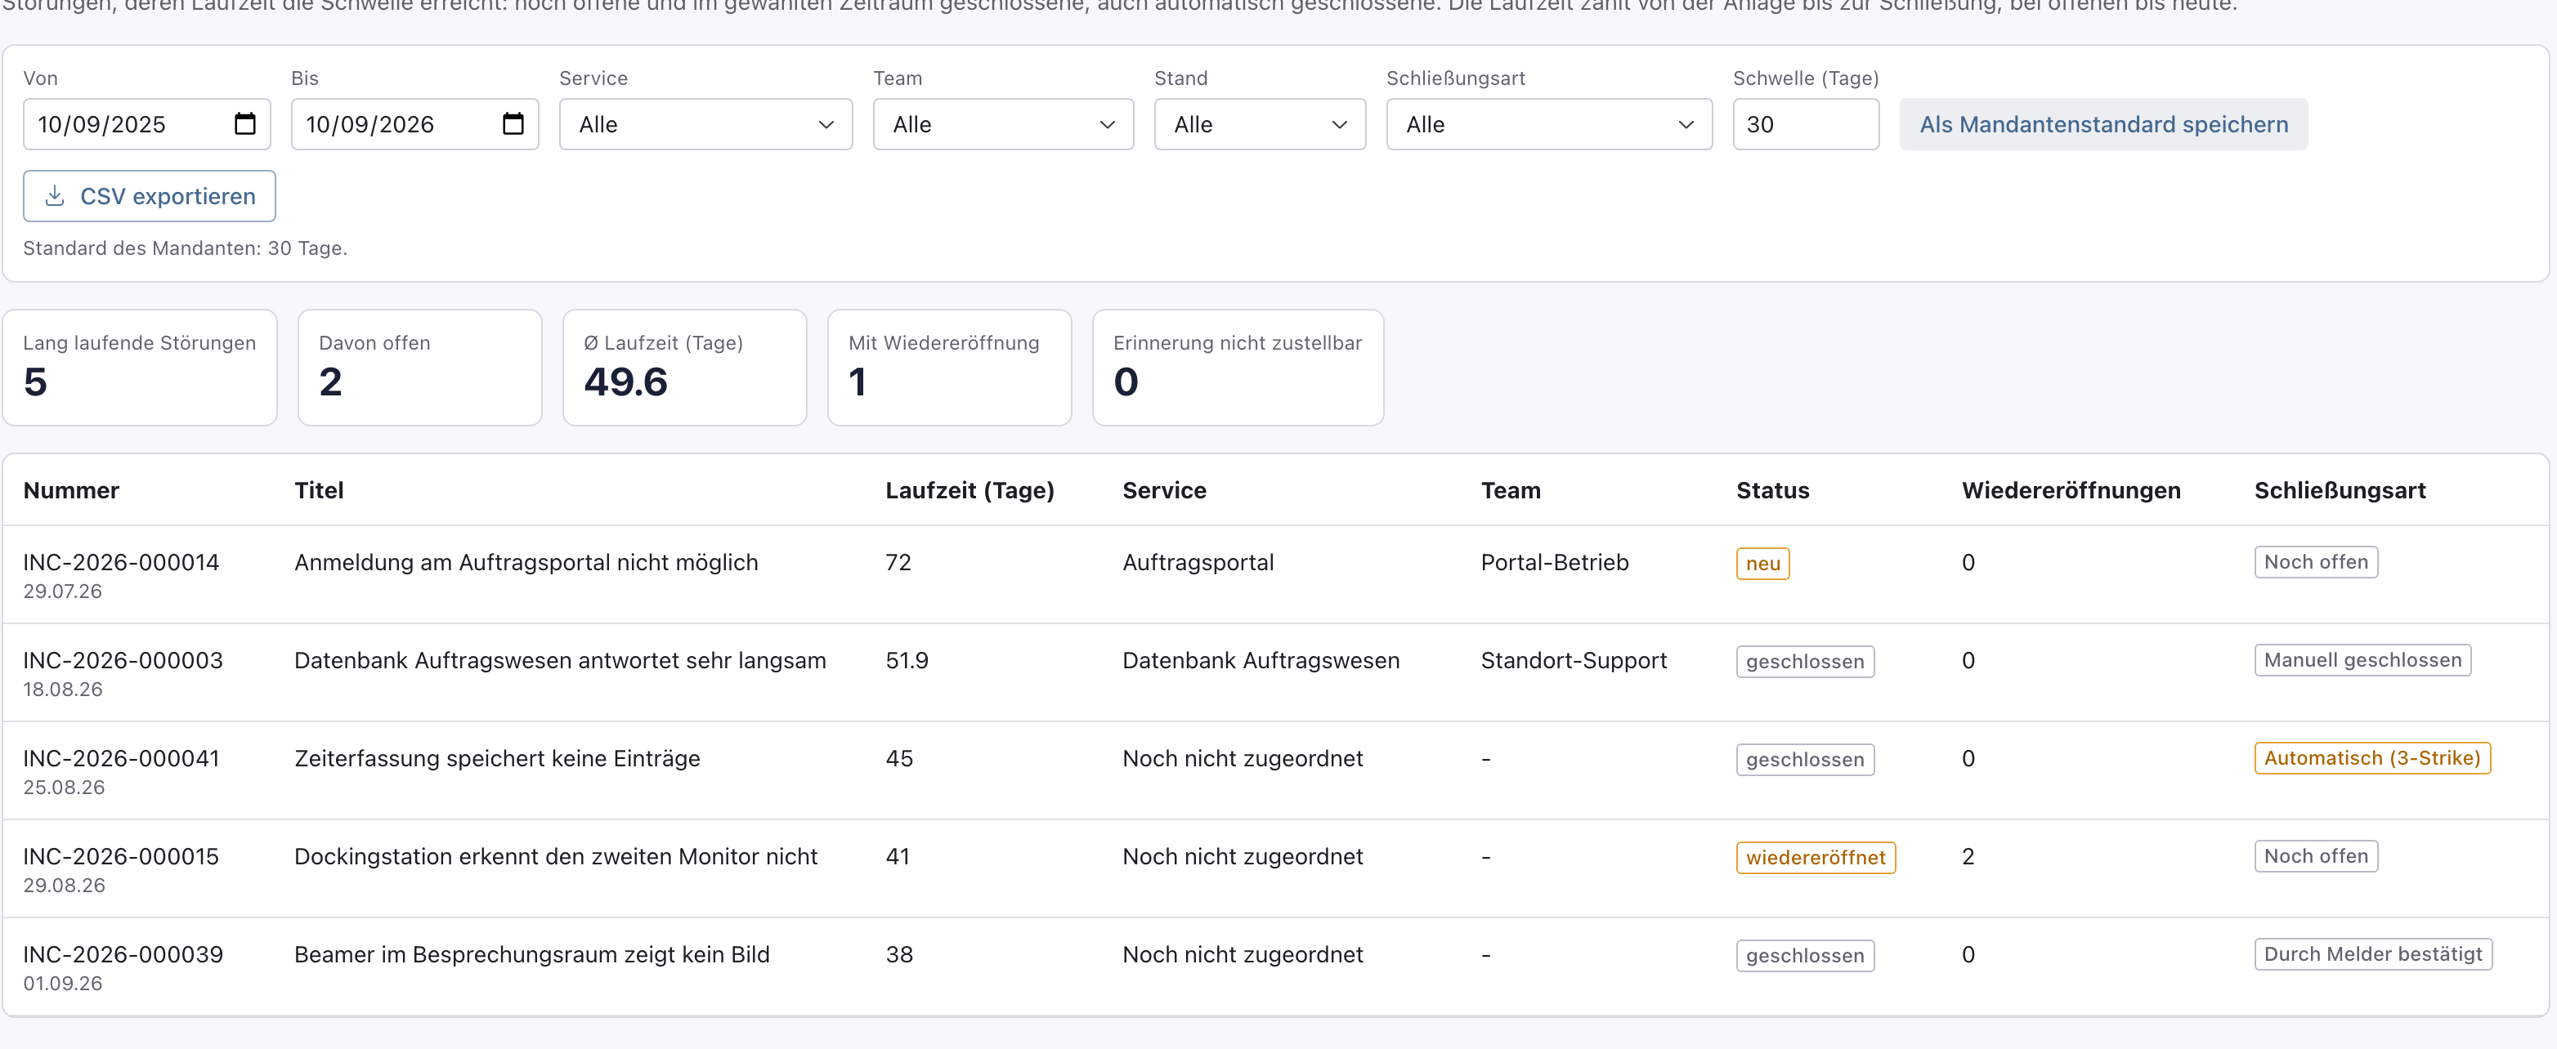
Task: Click title Anmeldung am Auftragsportal nicht möglich
Action: (x=526, y=563)
